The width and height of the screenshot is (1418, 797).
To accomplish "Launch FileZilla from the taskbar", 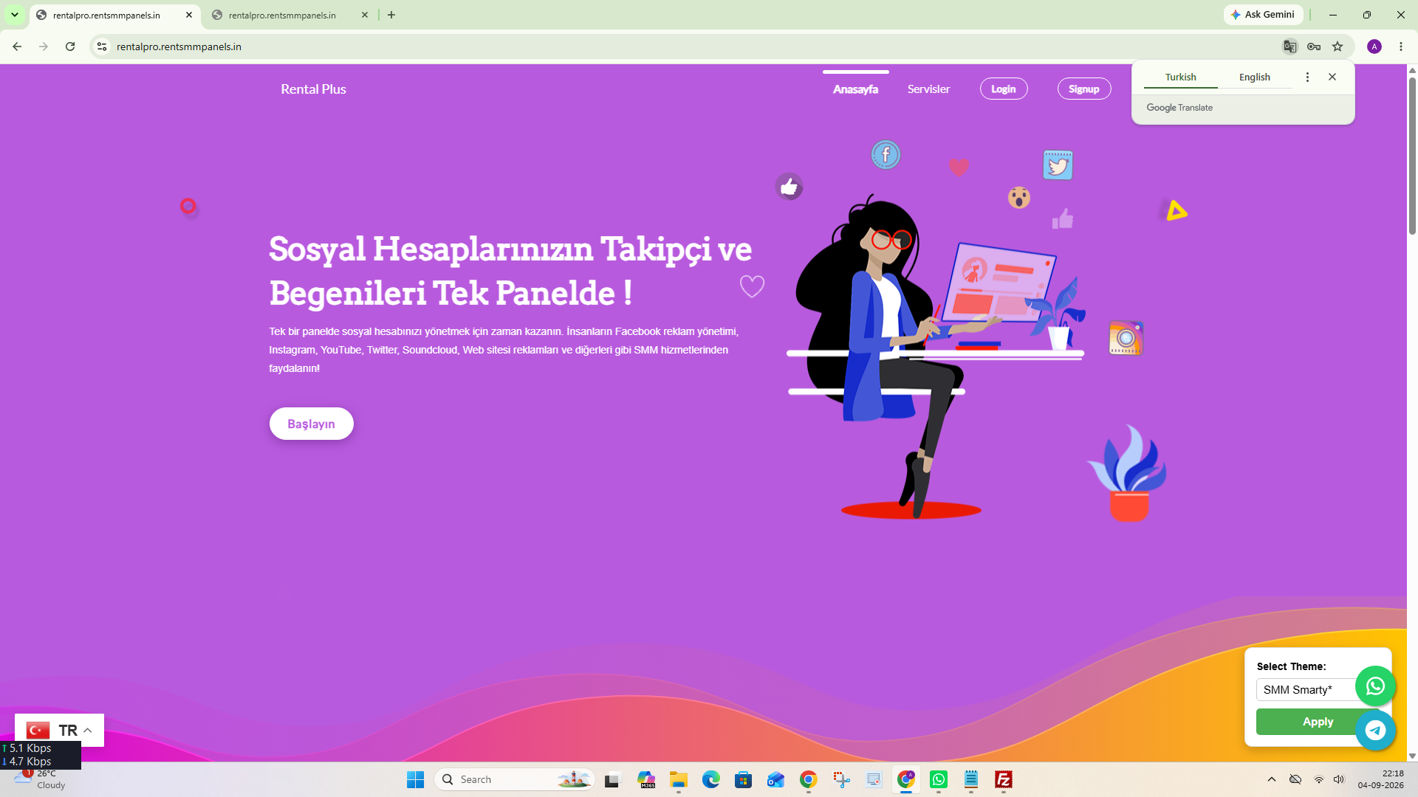I will (1004, 779).
